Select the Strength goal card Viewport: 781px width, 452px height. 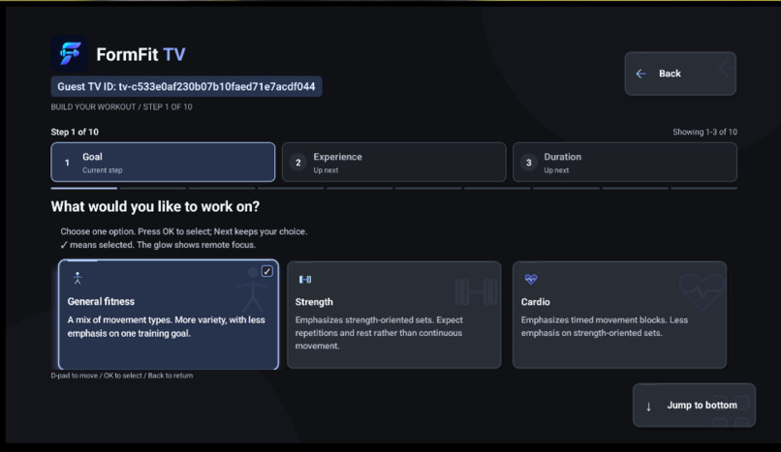click(x=394, y=315)
